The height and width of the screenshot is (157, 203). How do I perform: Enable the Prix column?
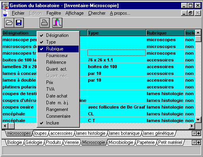[x=58, y=82]
